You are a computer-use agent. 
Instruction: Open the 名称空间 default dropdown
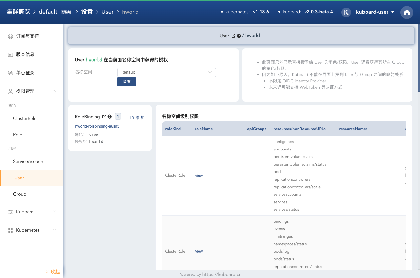(167, 72)
